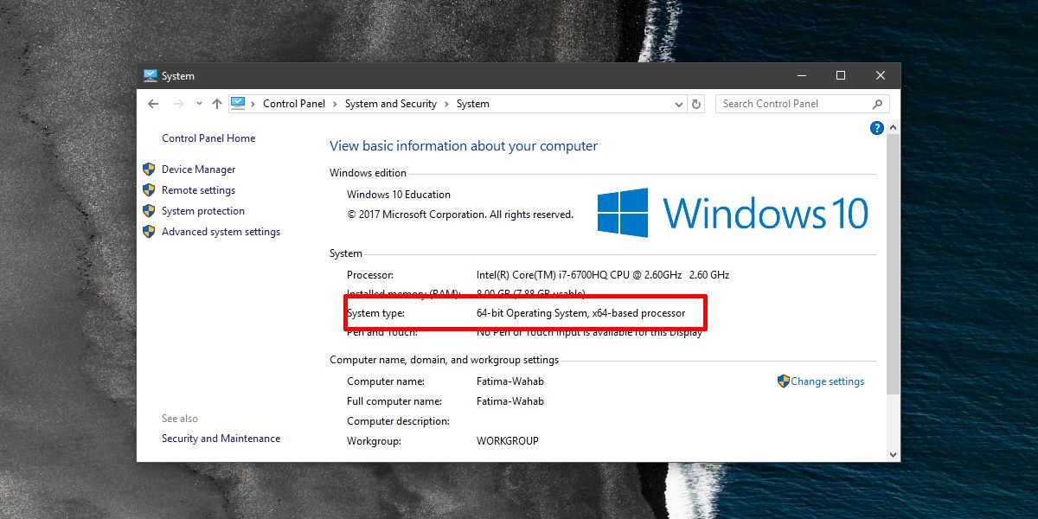Open Remote settings
1038x519 pixels.
tap(198, 190)
